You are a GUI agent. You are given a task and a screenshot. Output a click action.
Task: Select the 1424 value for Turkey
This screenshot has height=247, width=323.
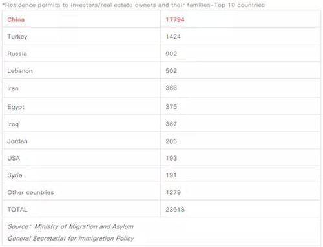point(173,37)
